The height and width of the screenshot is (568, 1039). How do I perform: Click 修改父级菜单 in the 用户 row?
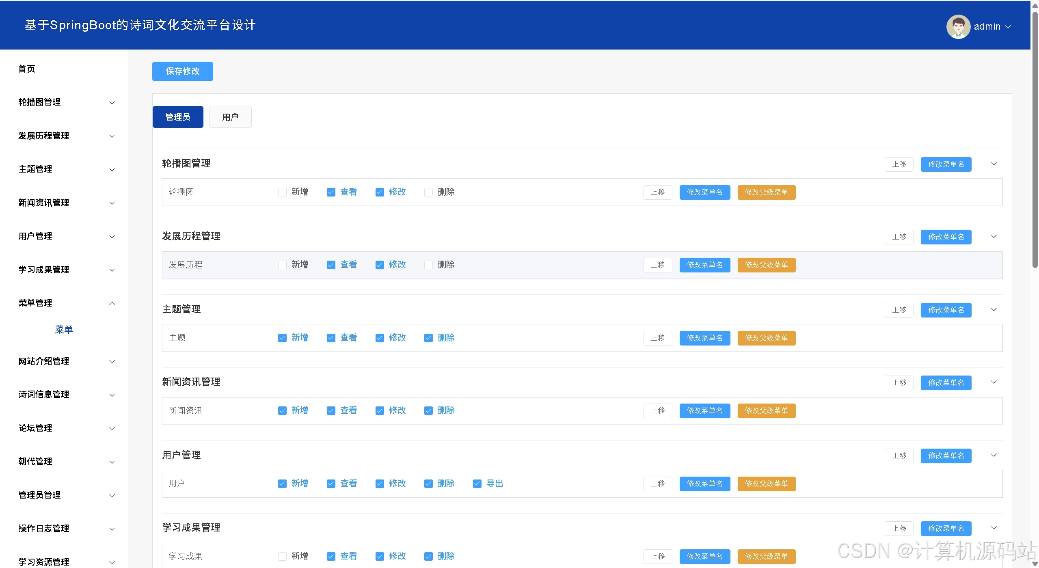click(x=767, y=484)
